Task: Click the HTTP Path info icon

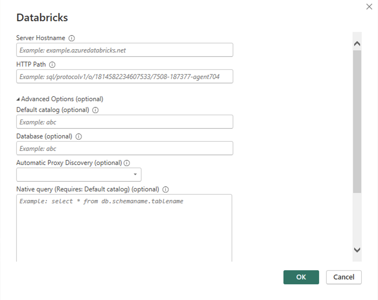Action: (x=52, y=65)
